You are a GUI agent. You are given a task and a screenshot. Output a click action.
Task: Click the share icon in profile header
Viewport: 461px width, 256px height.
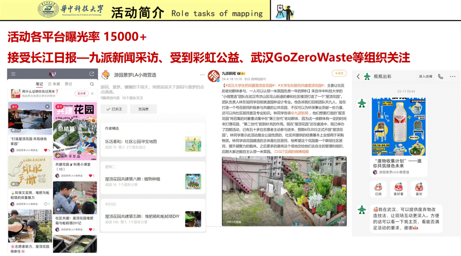pyautogui.click(x=91, y=74)
